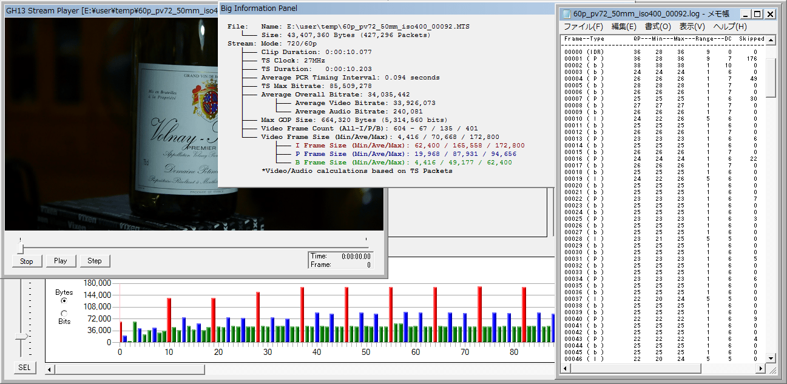The height and width of the screenshot is (384, 787).
Task: Open the ヘルプ(H) menu in Notepad
Action: point(730,27)
